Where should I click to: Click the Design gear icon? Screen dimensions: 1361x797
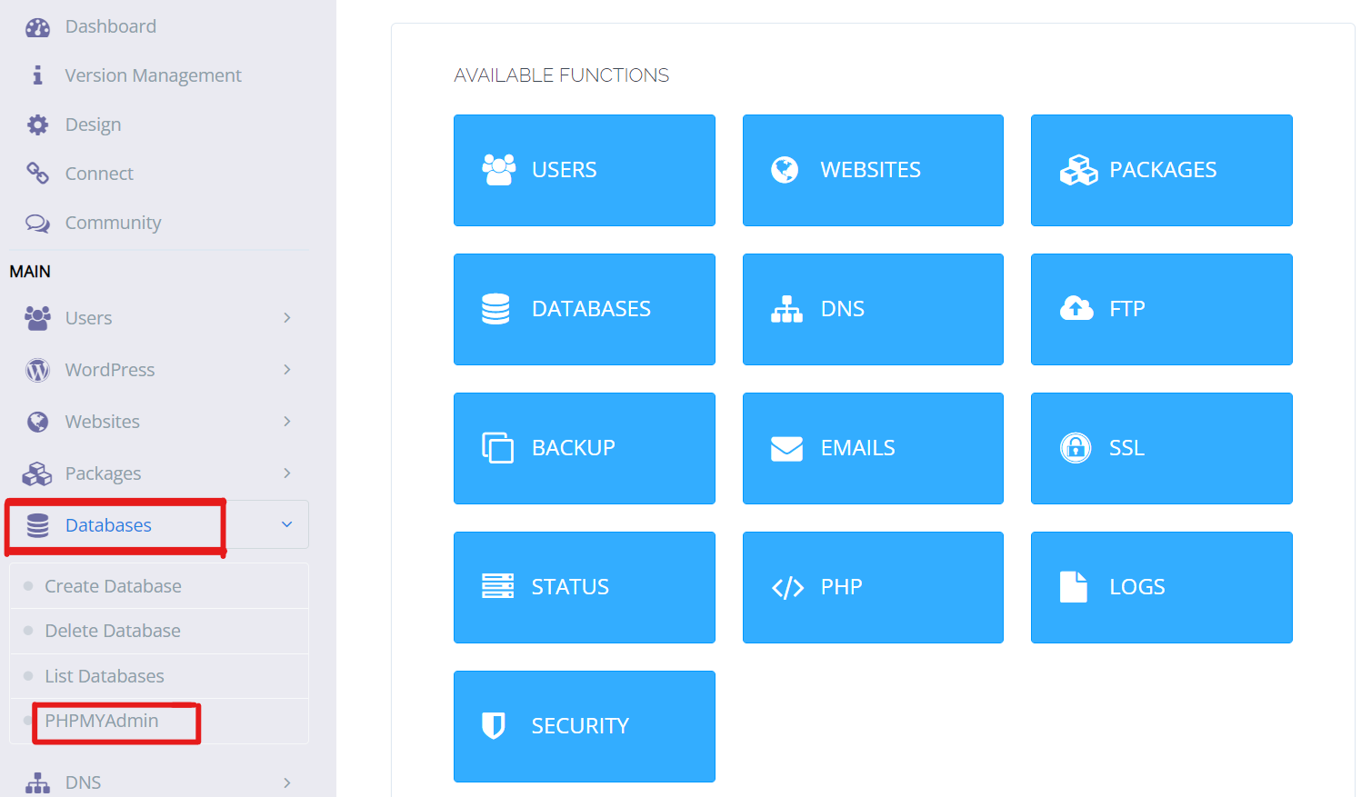[x=37, y=125]
